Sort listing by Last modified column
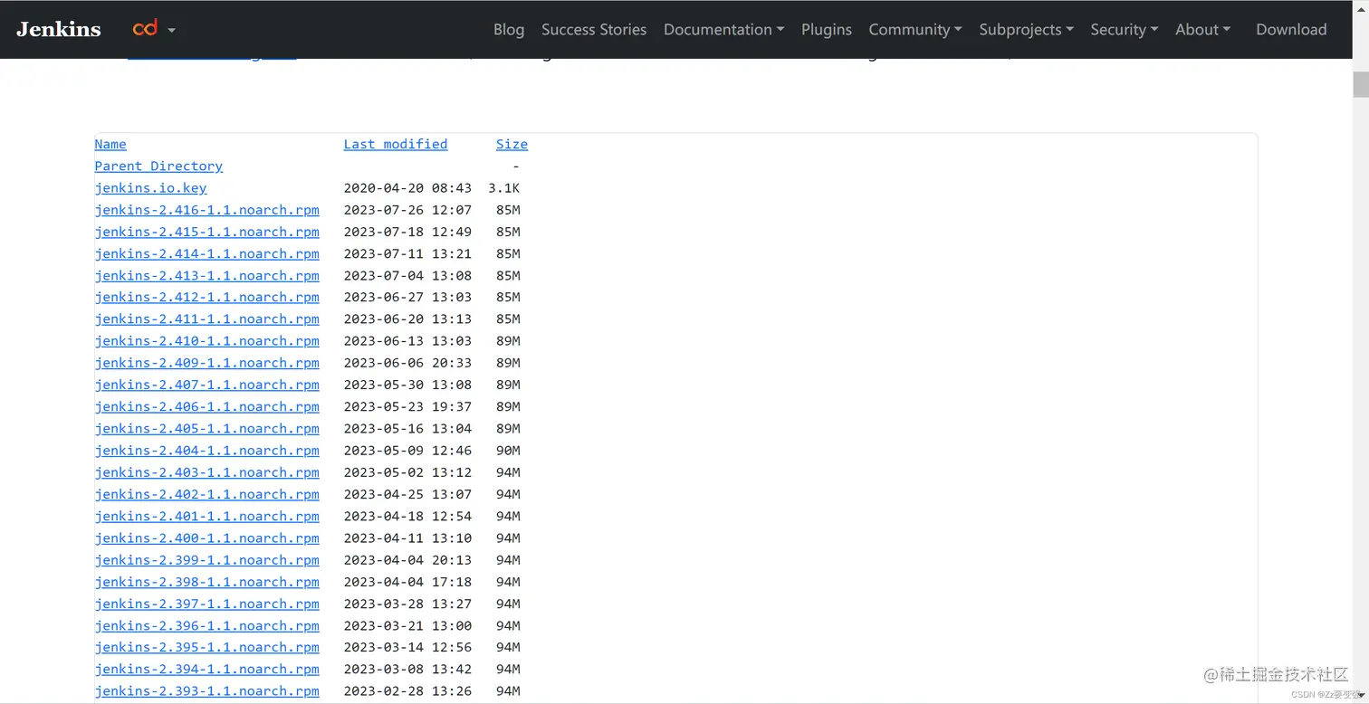This screenshot has width=1369, height=704. [396, 144]
